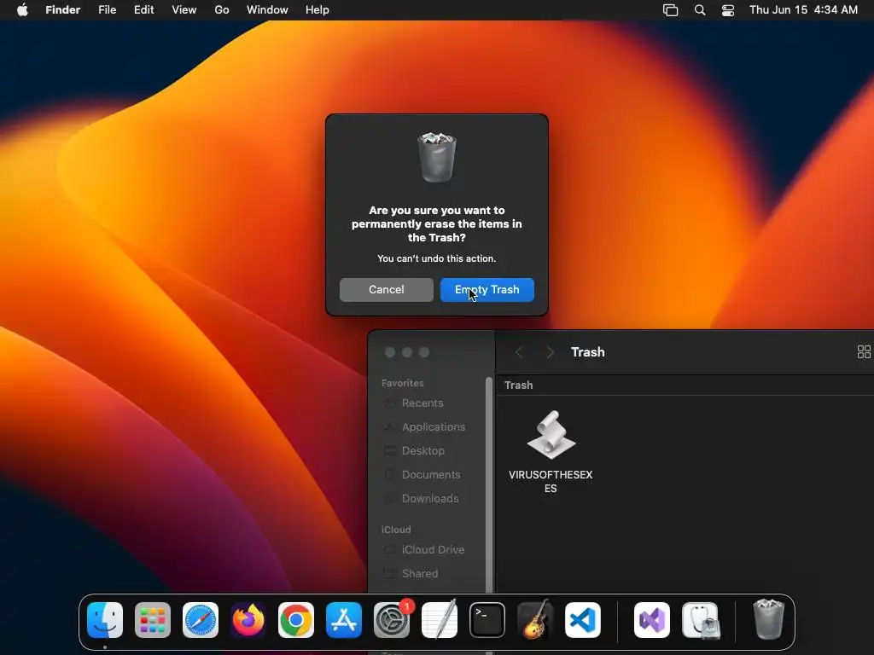874x655 pixels.
Task: Open App Store from the Dock
Action: pos(344,620)
